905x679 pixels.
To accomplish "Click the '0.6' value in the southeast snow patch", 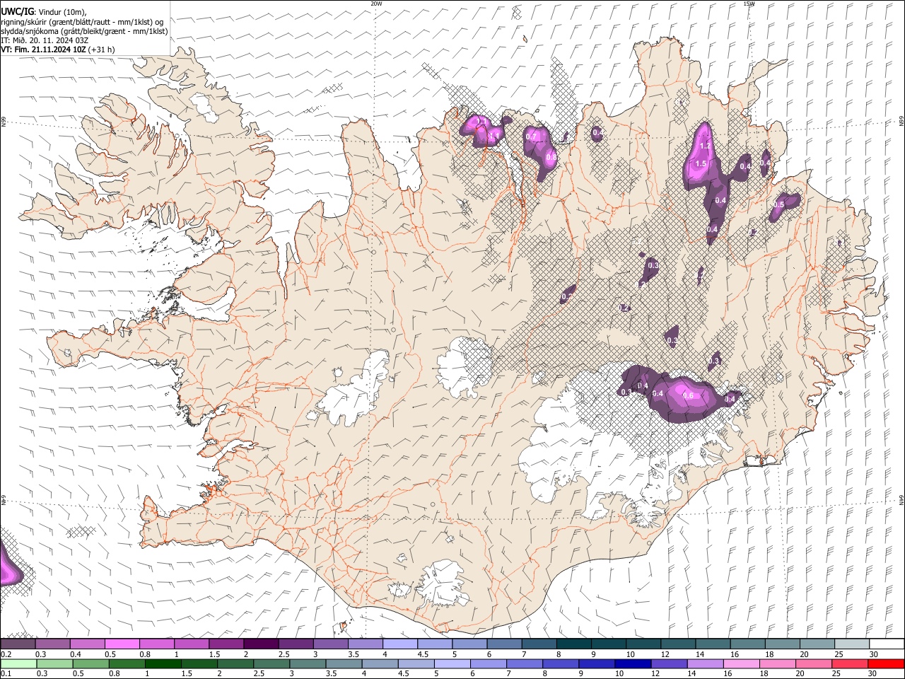I will [x=689, y=395].
